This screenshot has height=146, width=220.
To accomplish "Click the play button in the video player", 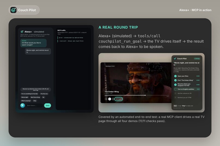I will pyautogui.click(x=110, y=99).
